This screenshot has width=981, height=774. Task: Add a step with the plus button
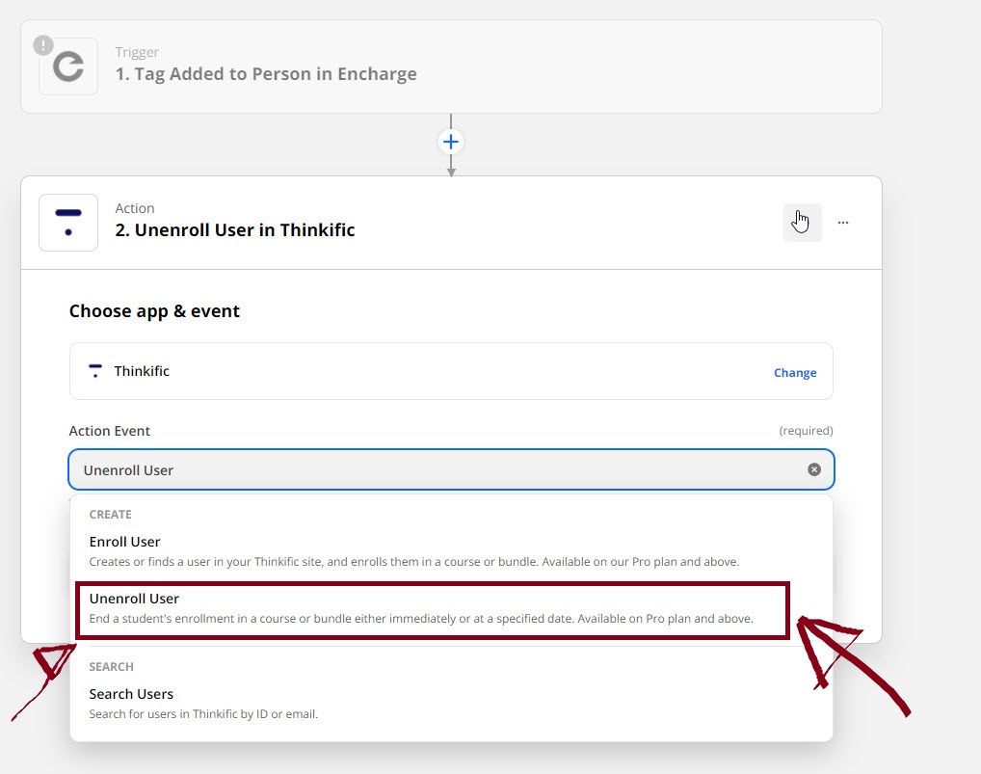tap(450, 142)
